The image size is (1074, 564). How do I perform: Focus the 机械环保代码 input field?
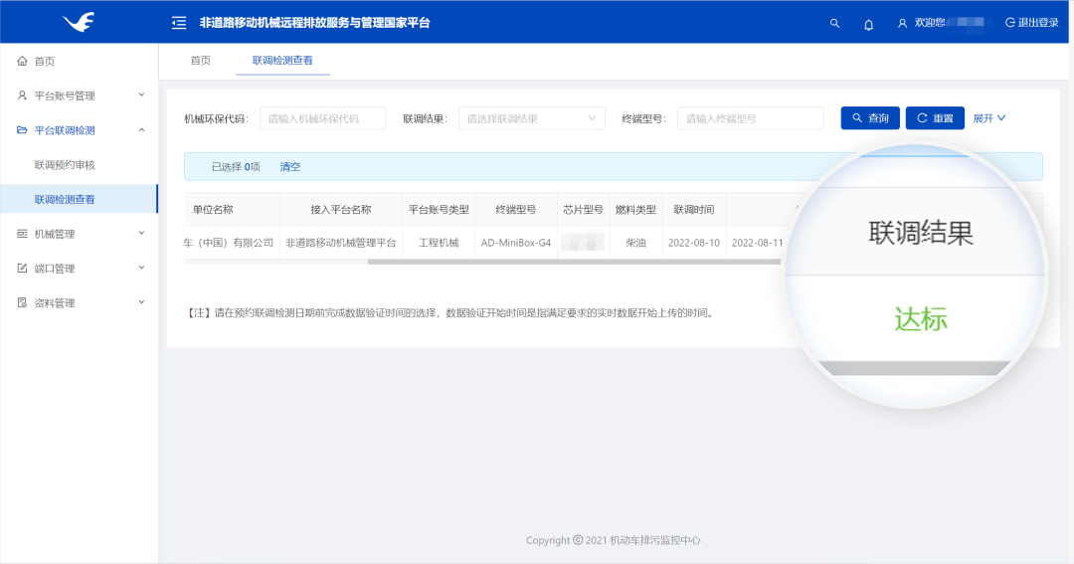[x=323, y=118]
